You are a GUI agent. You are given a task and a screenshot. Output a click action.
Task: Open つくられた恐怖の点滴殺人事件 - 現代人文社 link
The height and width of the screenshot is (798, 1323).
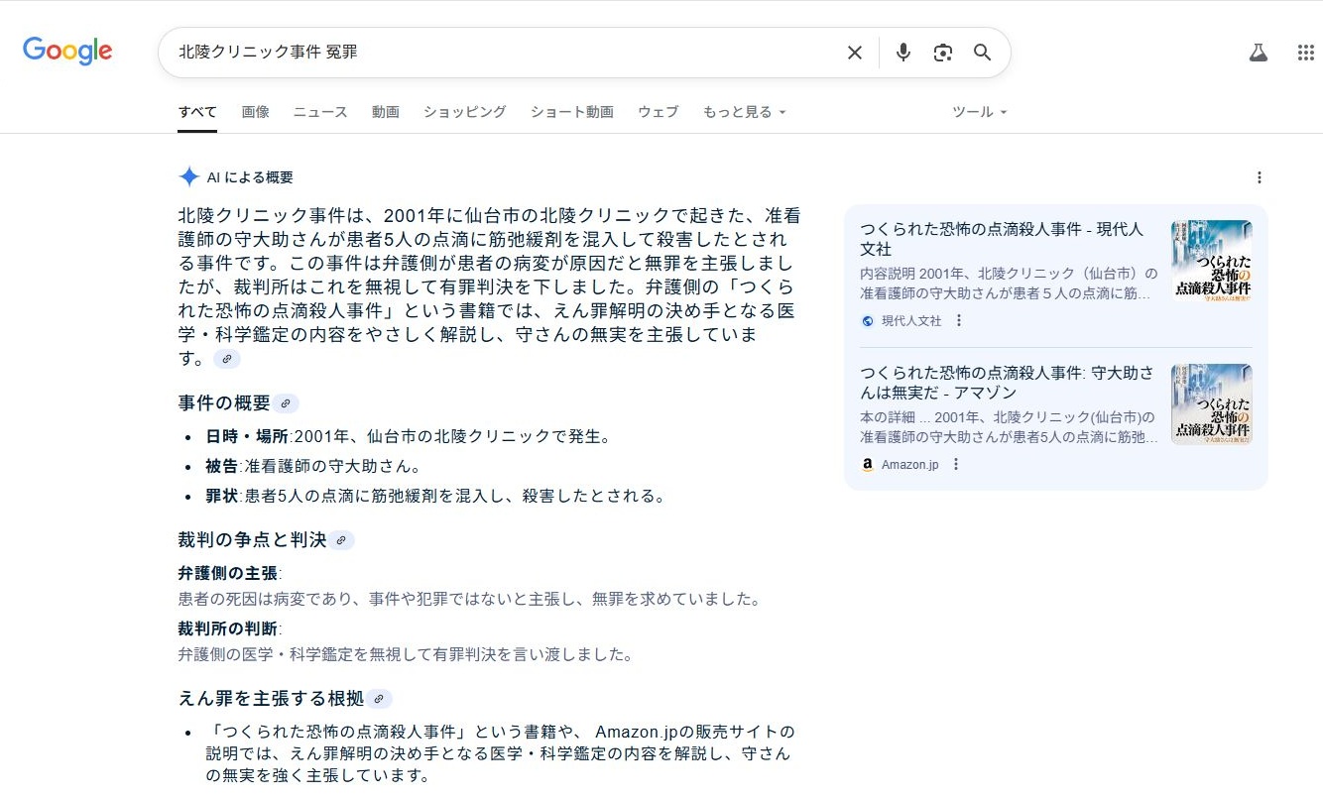pos(1001,238)
